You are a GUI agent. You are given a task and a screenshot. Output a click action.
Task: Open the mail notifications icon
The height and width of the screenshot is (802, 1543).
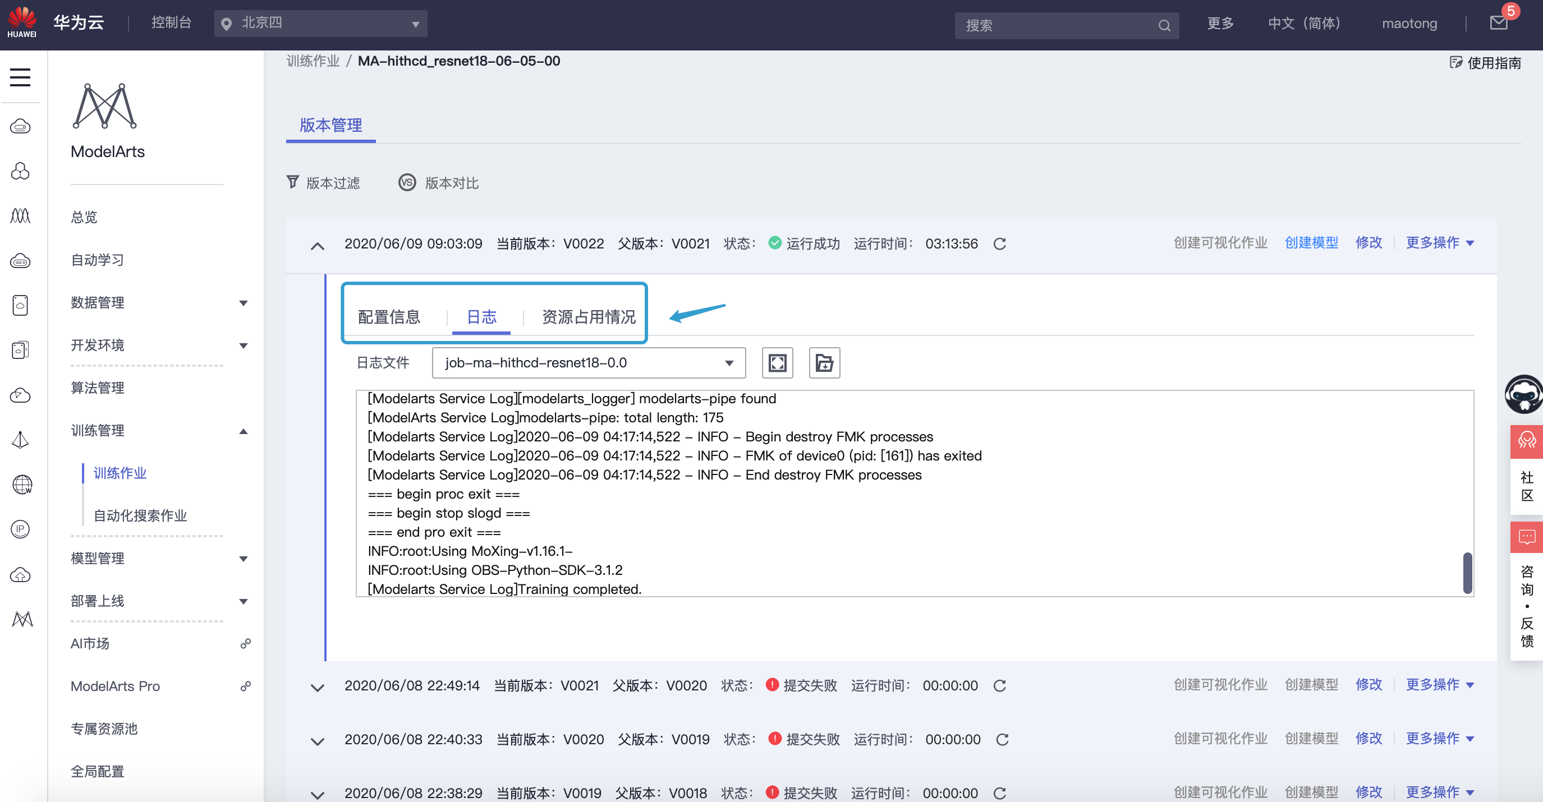tap(1498, 24)
